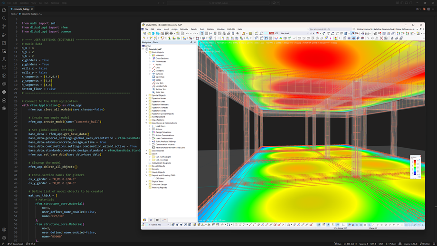Collapse Load Cases & Combinations folder
Image resolution: width=437 pixels, height=246 pixels.
click(x=146, y=123)
